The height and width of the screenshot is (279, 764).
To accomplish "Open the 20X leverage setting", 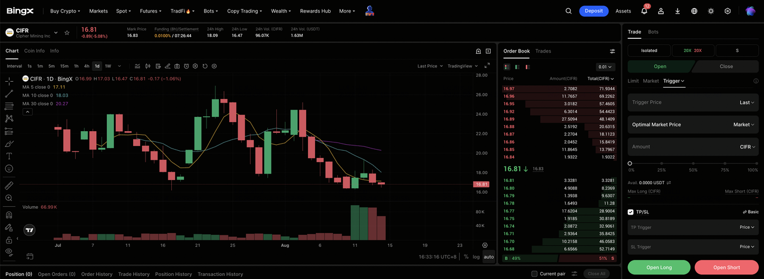I will click(x=692, y=51).
